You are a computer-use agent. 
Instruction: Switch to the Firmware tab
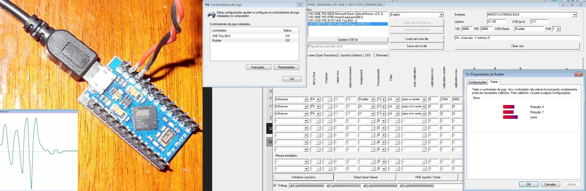click(381, 55)
